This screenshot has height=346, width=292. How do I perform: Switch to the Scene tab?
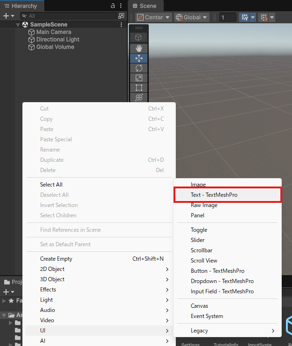(145, 6)
